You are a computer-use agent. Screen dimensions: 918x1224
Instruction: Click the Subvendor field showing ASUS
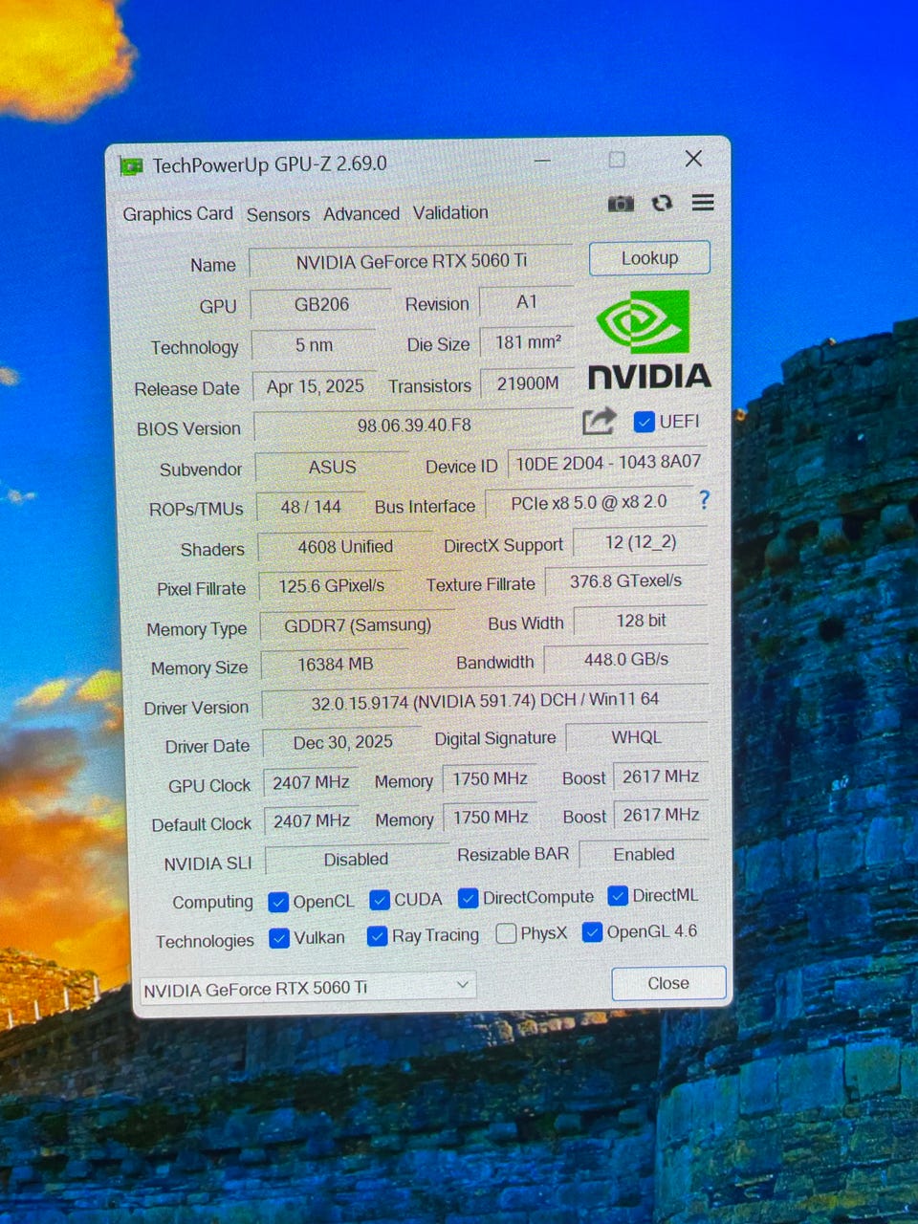(332, 468)
